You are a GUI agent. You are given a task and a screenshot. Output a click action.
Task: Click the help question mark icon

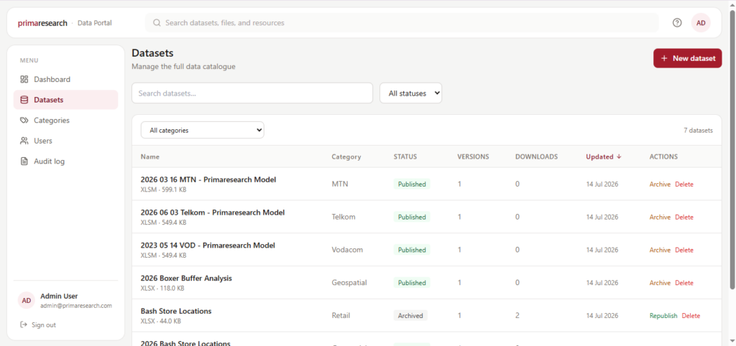point(677,22)
